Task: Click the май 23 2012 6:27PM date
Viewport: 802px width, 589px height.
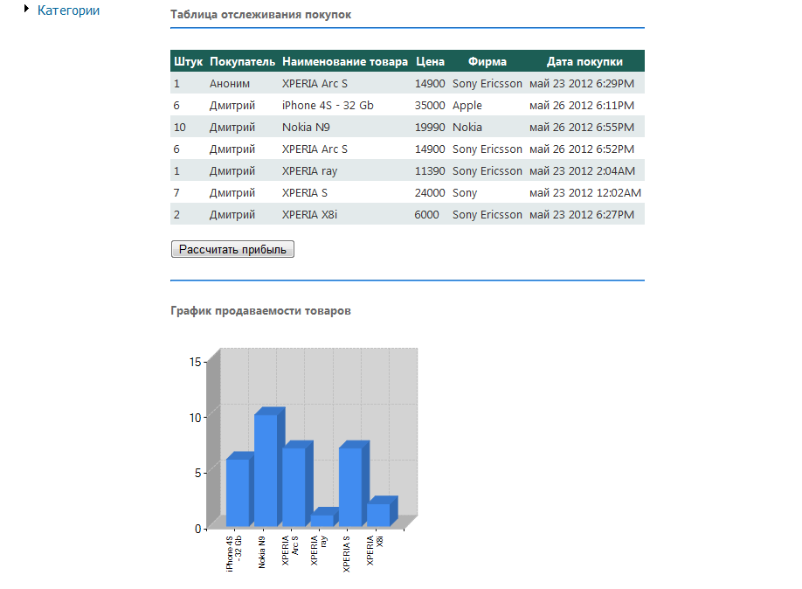Action: pos(582,215)
